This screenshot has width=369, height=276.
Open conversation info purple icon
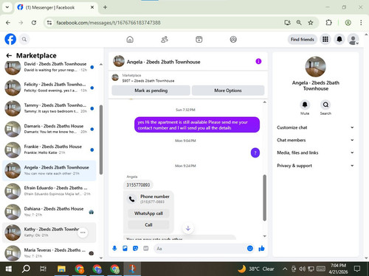tap(258, 61)
